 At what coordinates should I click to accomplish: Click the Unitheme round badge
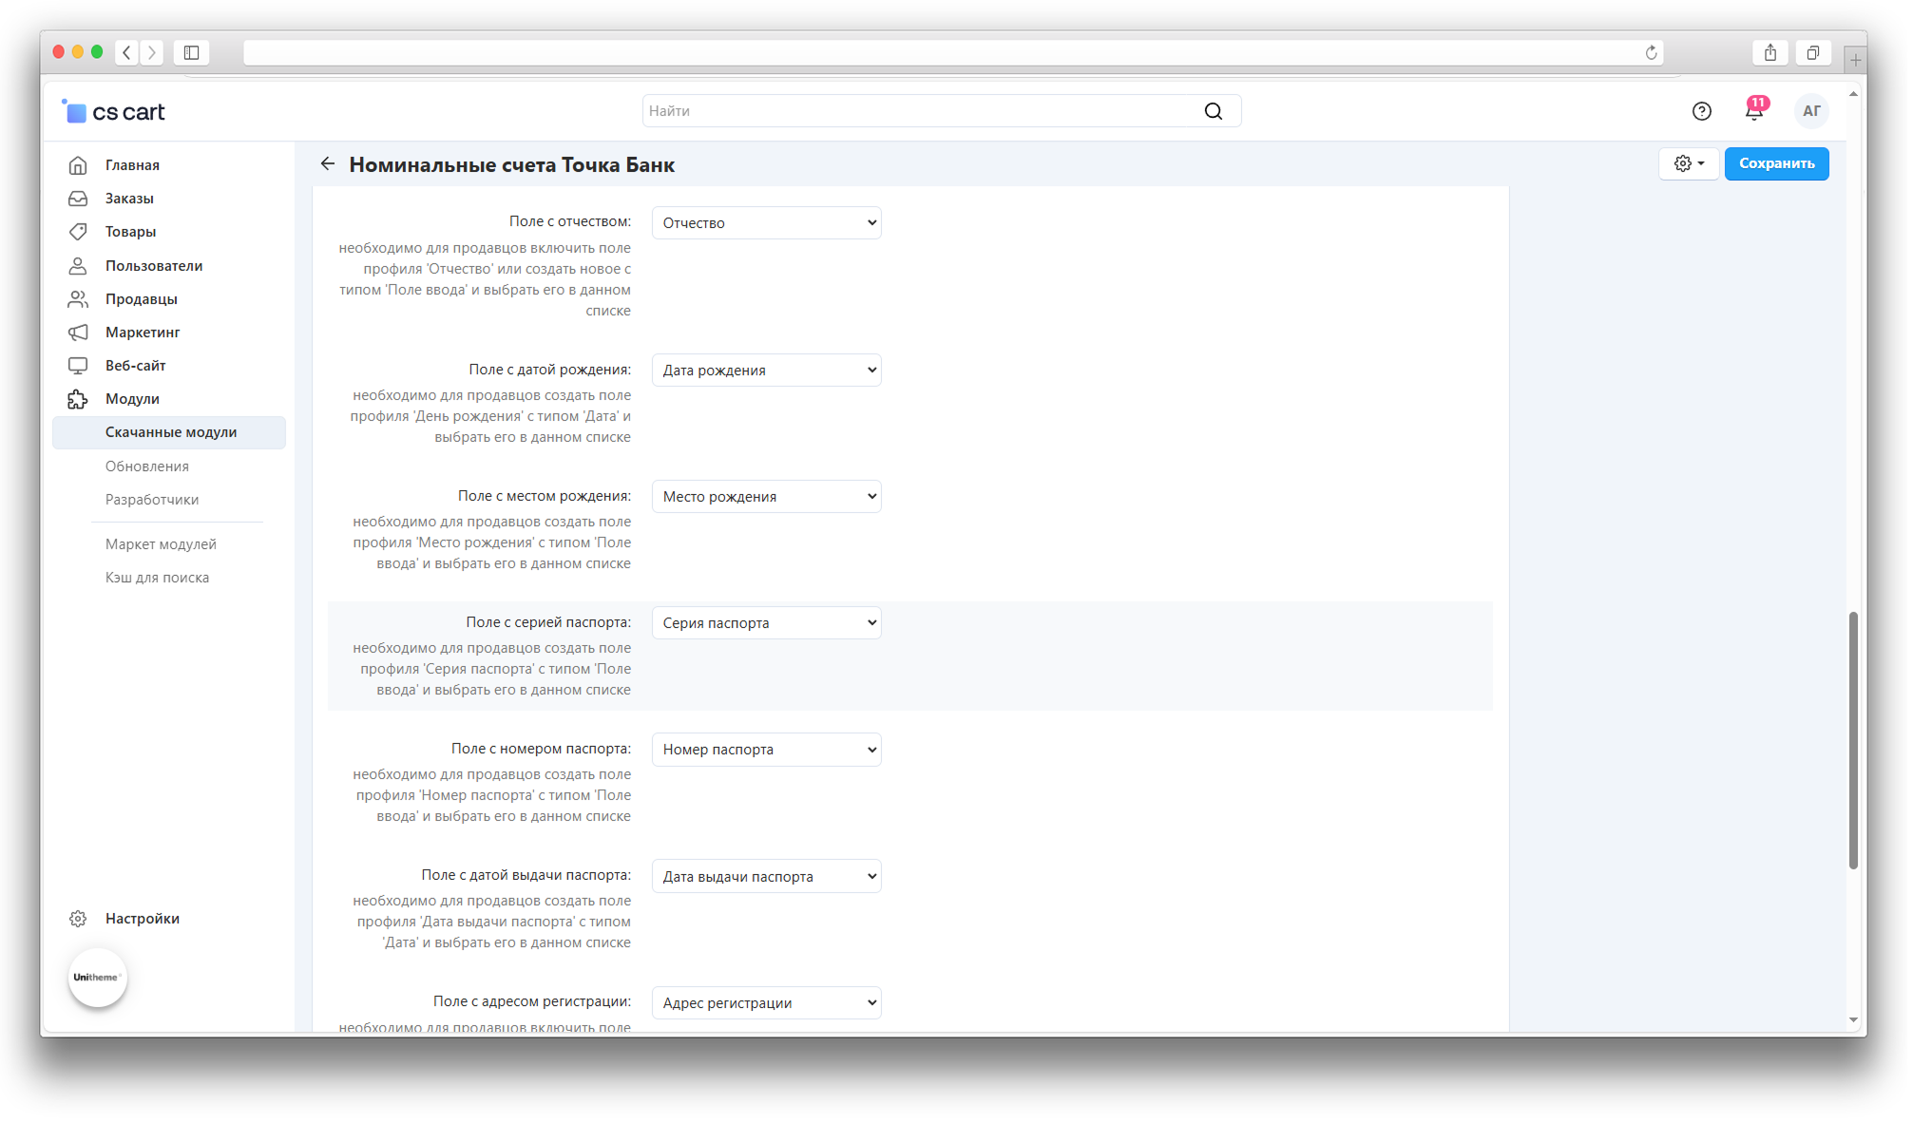(x=97, y=977)
